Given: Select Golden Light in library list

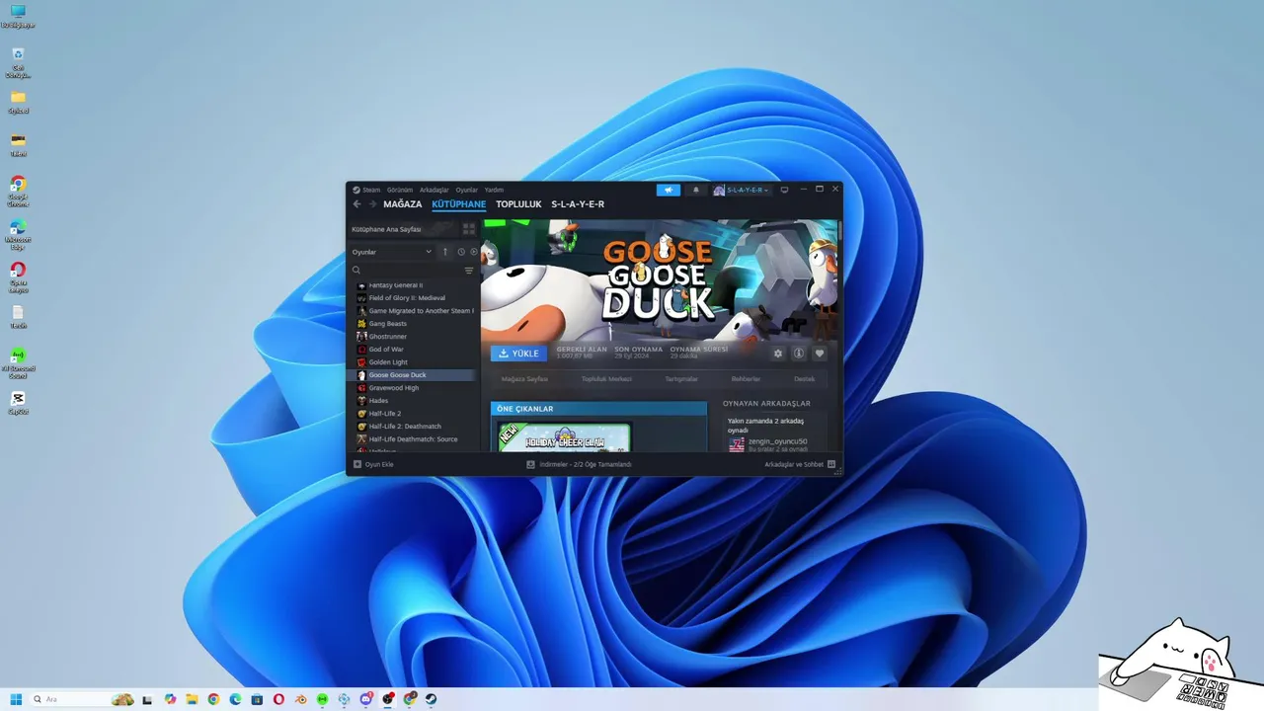Looking at the screenshot, I should (x=388, y=361).
